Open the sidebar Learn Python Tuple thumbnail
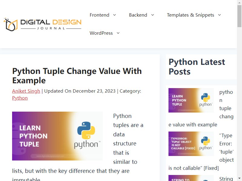Viewport: 242px width, 181px height. coord(191,100)
